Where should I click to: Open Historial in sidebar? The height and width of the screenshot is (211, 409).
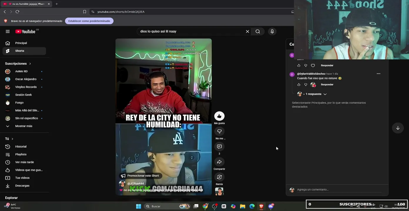click(24, 147)
